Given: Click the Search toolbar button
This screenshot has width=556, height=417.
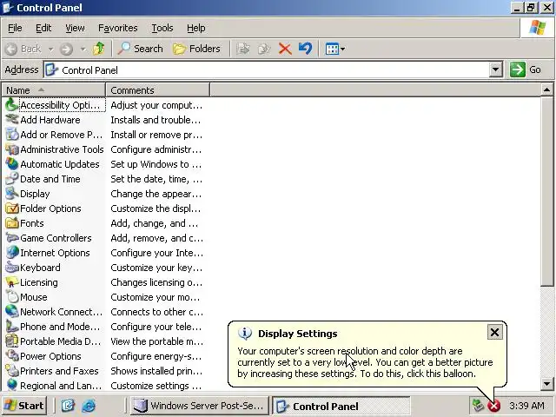Looking at the screenshot, I should [141, 49].
